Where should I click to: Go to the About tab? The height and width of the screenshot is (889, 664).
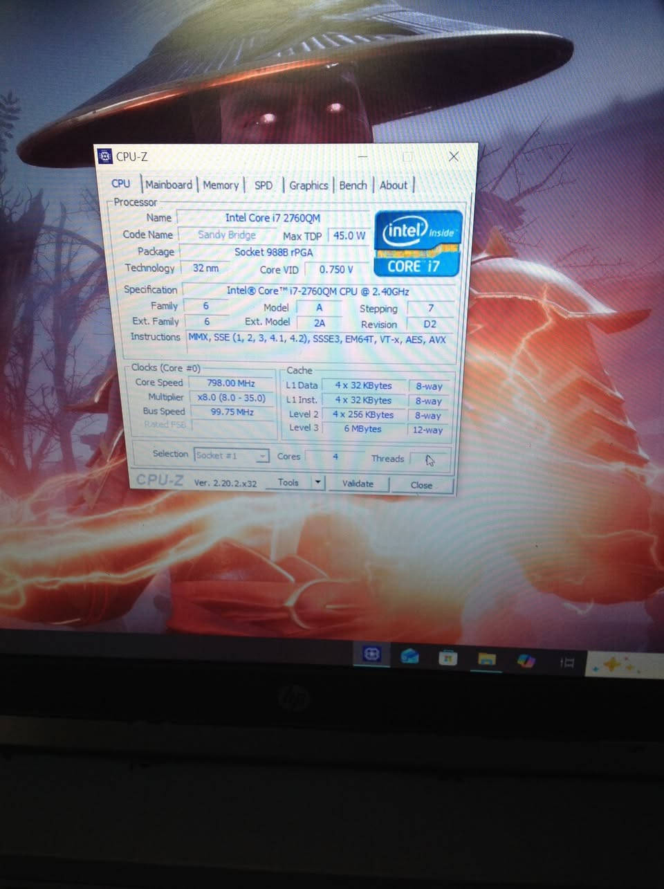393,185
